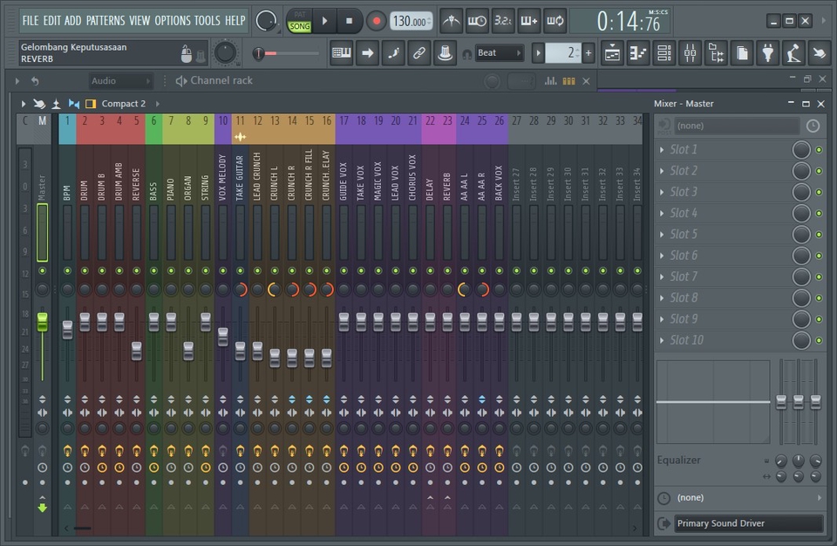Screen dimensions: 837x546
Task: Open the Playlist view icon
Action: click(613, 53)
